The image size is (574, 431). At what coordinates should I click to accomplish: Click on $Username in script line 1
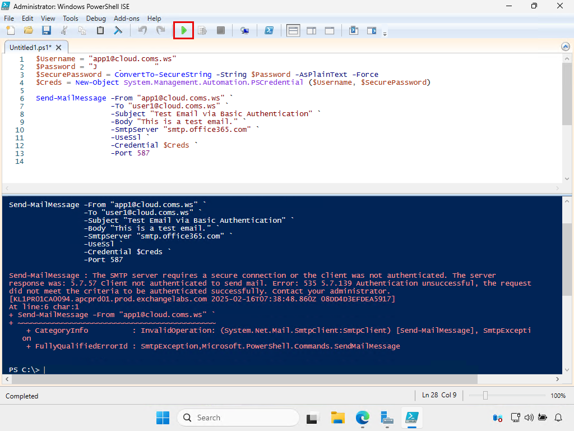(55, 58)
